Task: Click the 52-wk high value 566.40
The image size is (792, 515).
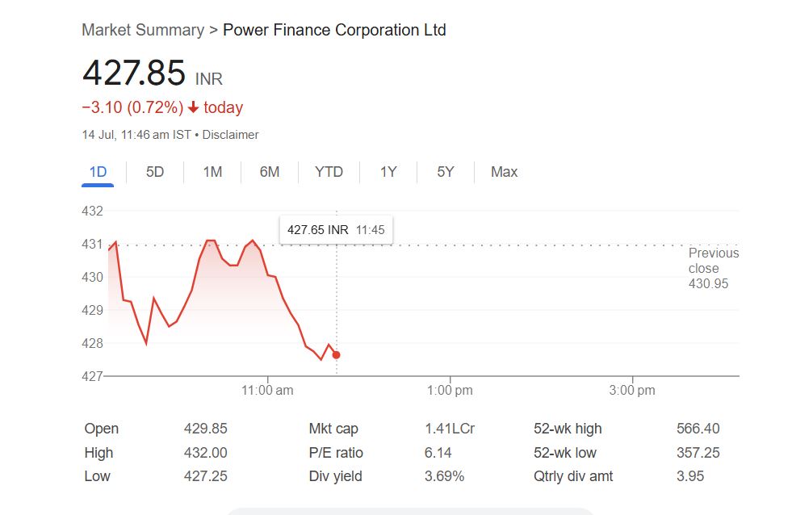Action: 698,429
